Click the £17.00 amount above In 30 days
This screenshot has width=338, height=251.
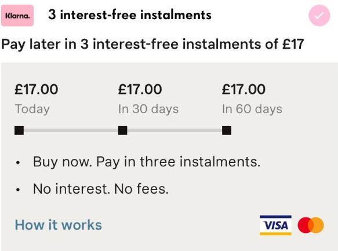click(x=140, y=89)
